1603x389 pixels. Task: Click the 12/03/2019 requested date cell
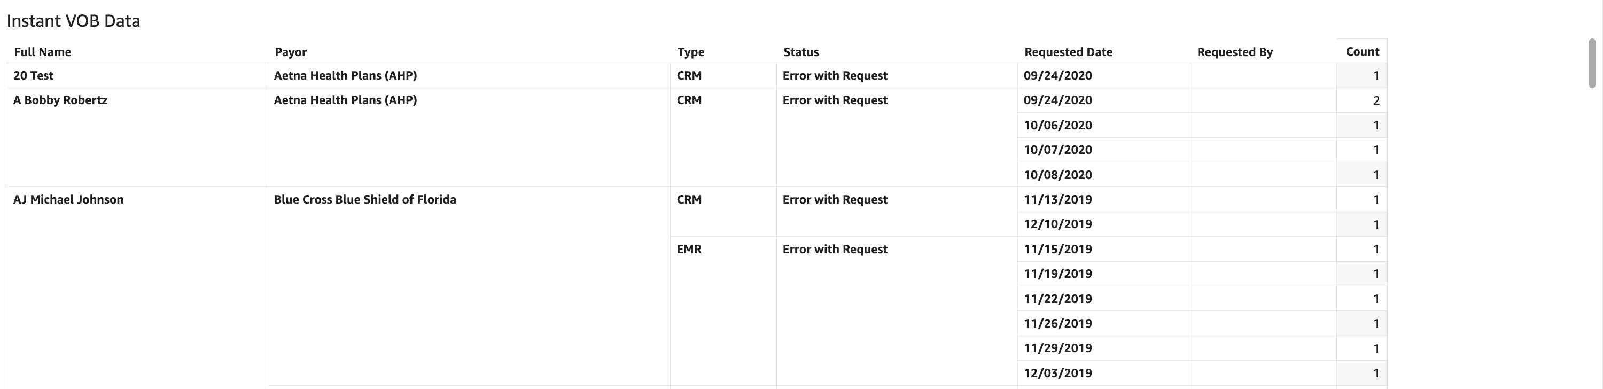coord(1058,374)
